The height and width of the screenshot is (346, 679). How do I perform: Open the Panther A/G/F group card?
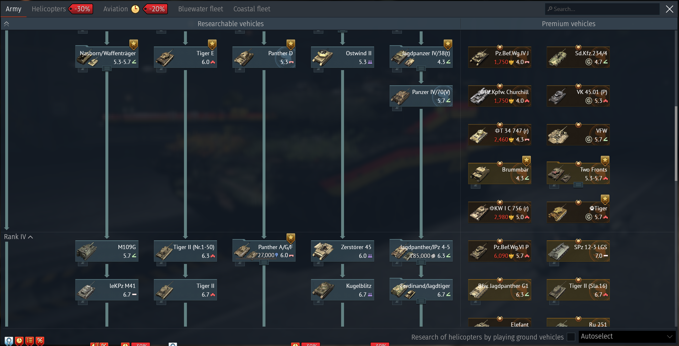point(264,251)
